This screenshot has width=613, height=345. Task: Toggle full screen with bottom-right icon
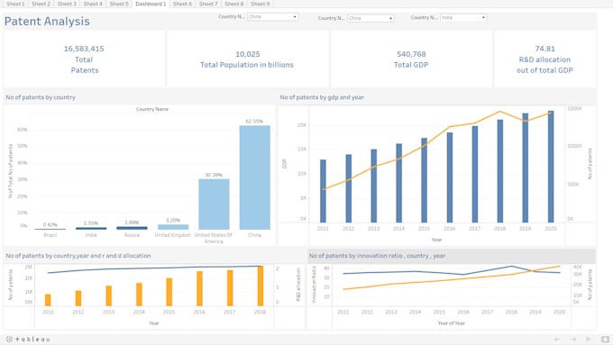[x=605, y=339]
